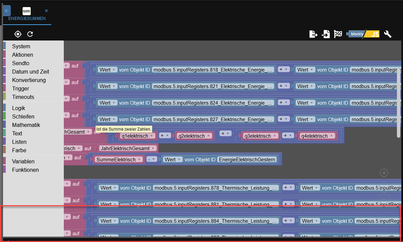Open the q1elektrisch variable dropdown
Image resolution: width=403 pixels, height=242 pixels.
[137, 136]
